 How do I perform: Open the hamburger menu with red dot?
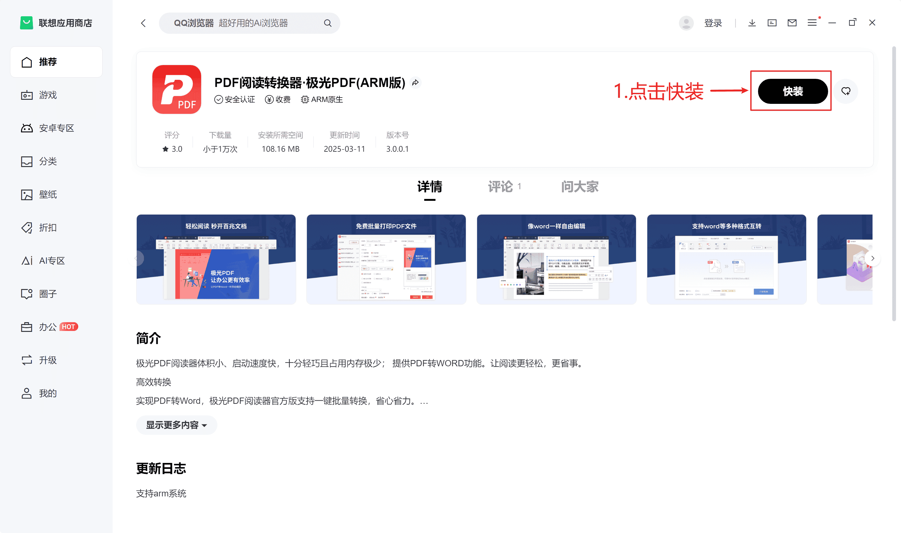[x=813, y=22]
